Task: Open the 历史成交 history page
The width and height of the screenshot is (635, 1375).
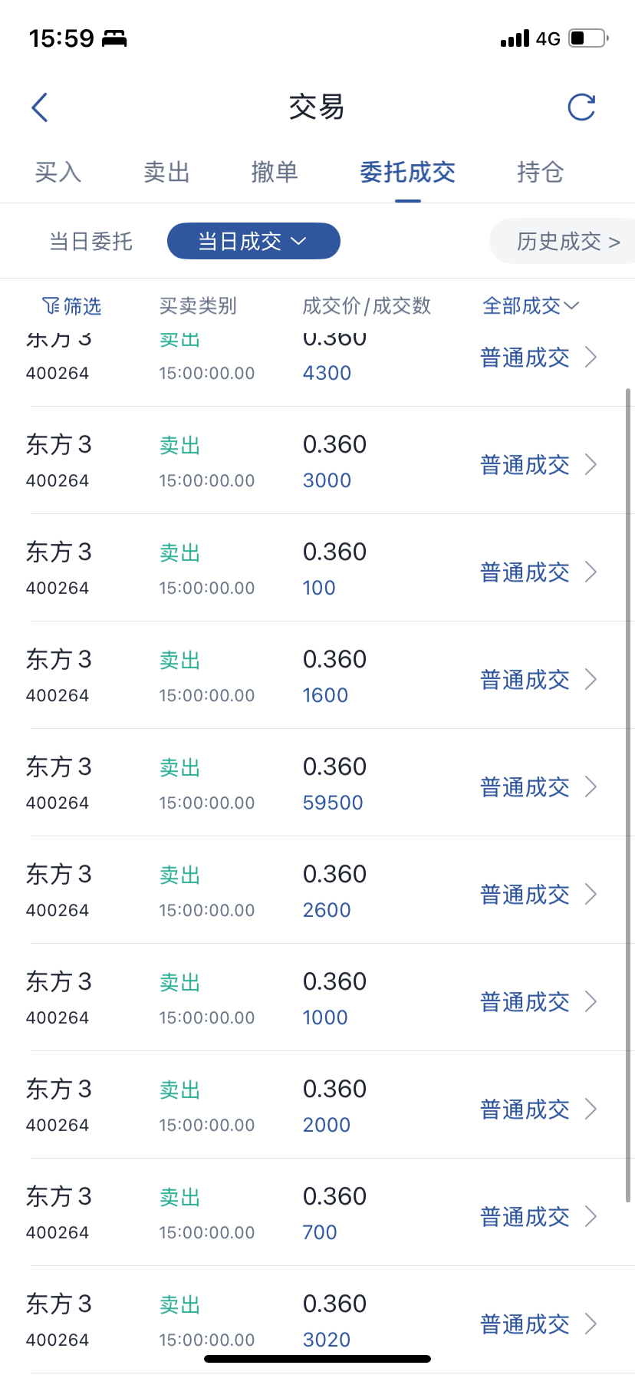Action: (x=568, y=242)
